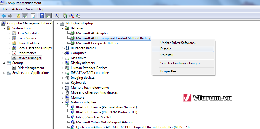Image resolution: width=260 pixels, height=129 pixels.
Task: Go back with the blue Back arrow
Action: [x=4, y=16]
